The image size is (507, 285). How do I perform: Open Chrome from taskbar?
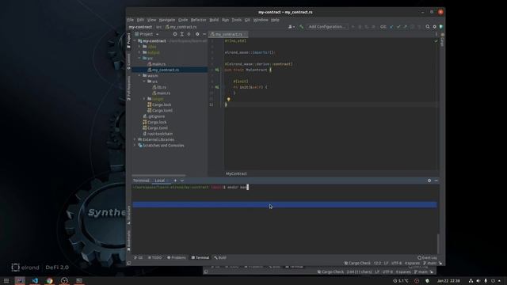[49, 280]
